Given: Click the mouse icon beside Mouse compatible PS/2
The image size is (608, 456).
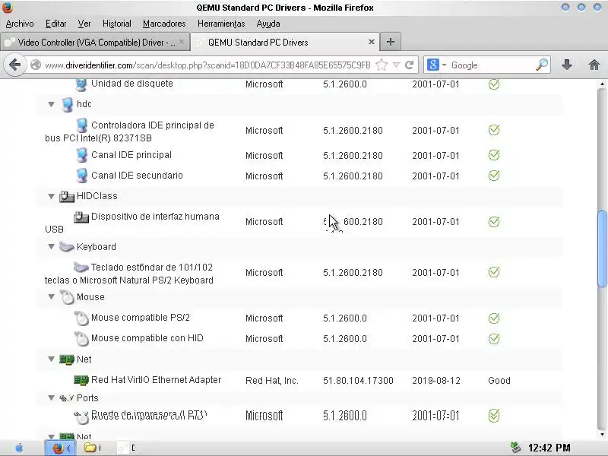Looking at the screenshot, I should click(x=81, y=318).
